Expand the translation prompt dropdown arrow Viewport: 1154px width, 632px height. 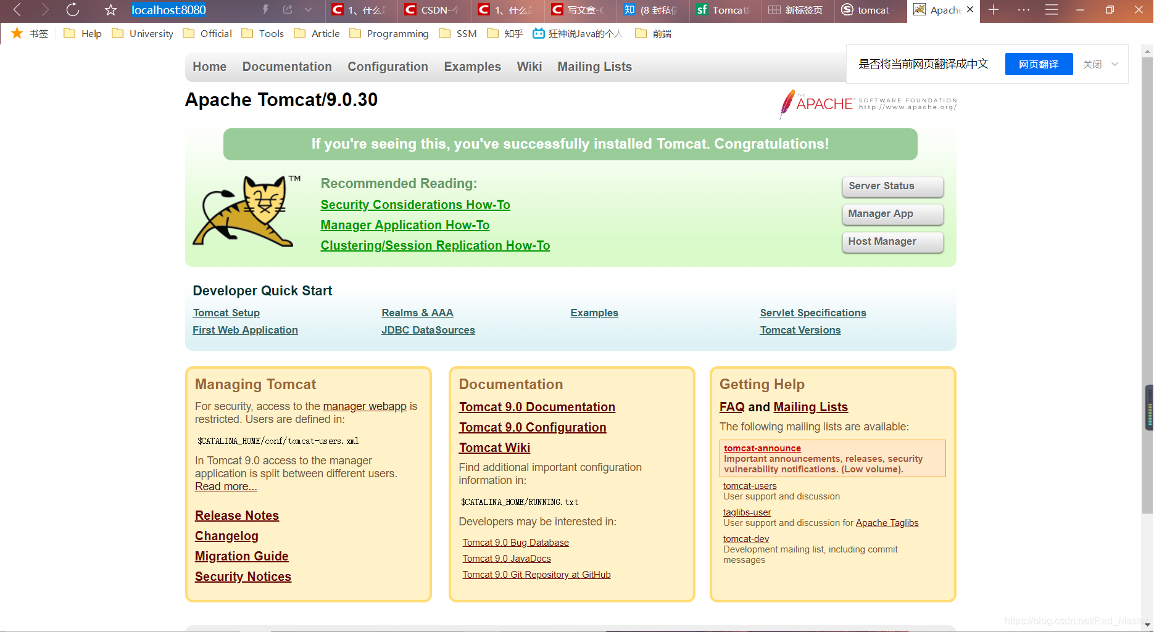[1115, 64]
